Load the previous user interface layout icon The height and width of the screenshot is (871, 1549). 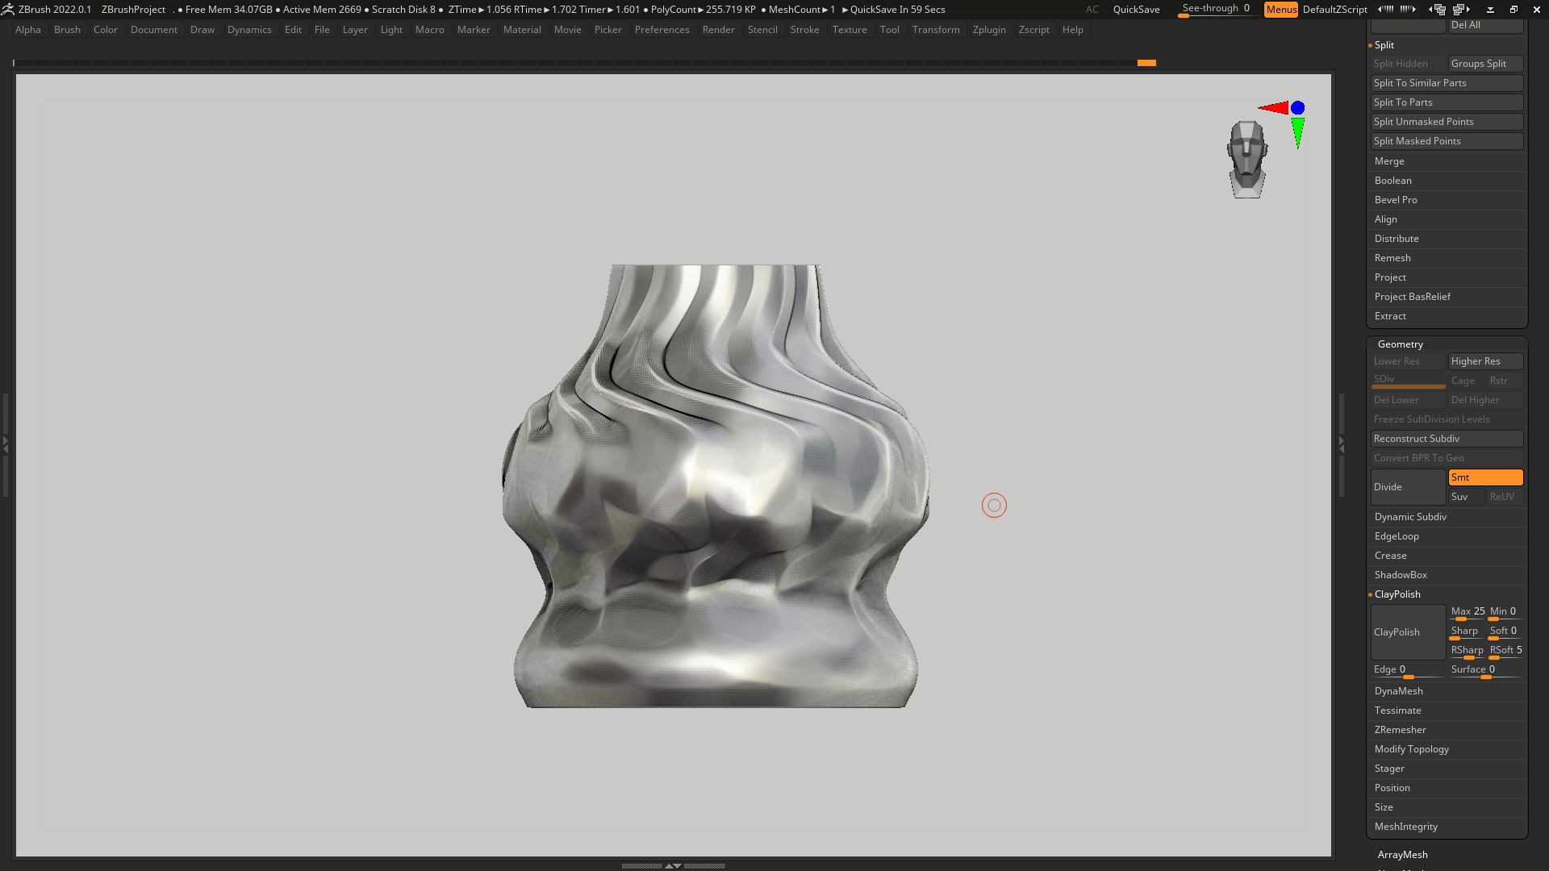(x=1438, y=10)
